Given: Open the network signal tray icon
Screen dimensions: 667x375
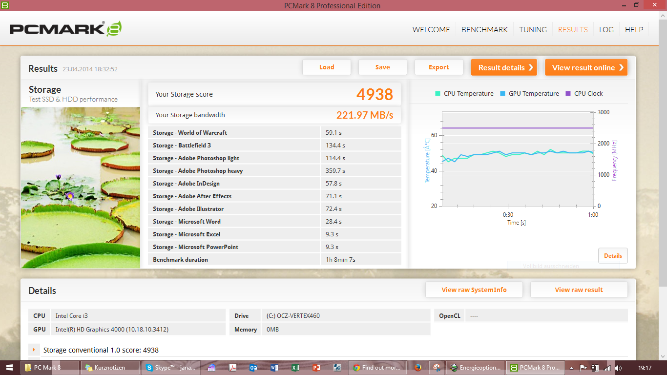Looking at the screenshot, I should click(x=607, y=368).
